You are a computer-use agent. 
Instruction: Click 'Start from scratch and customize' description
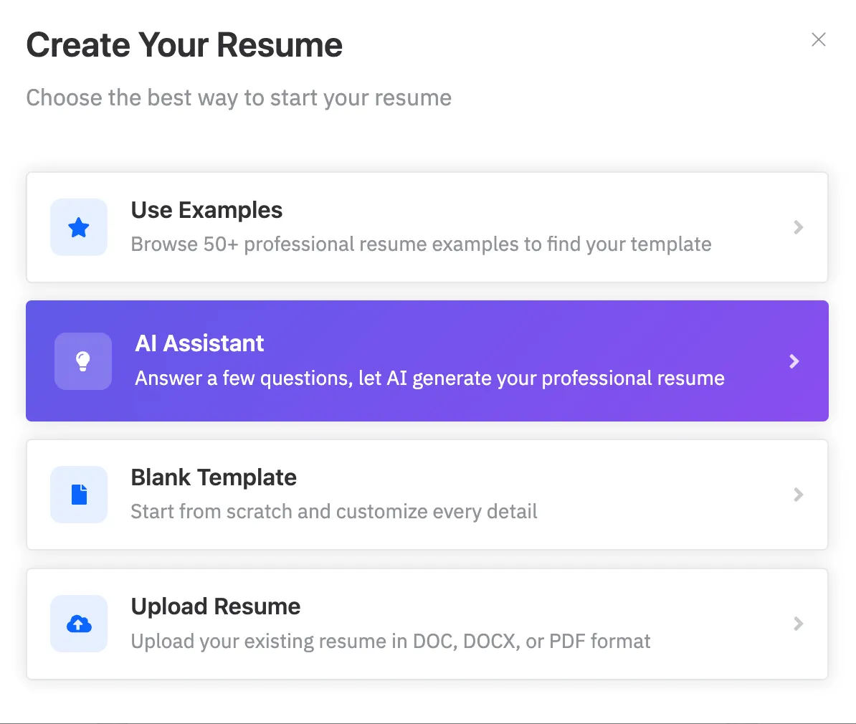333,512
